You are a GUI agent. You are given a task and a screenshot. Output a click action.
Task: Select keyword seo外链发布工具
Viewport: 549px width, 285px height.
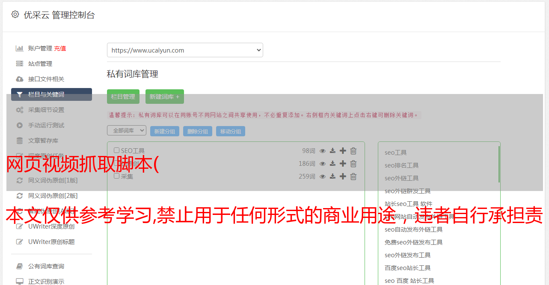(x=407, y=255)
